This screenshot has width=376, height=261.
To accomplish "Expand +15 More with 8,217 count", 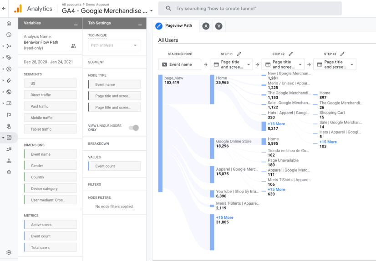I will pyautogui.click(x=276, y=124).
